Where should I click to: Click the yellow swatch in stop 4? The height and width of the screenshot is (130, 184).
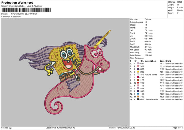click(x=138, y=72)
